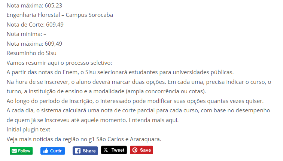Screen dimensions: 283x161
Task: Click the Facebook logo on the Share button
Action: 77,151
